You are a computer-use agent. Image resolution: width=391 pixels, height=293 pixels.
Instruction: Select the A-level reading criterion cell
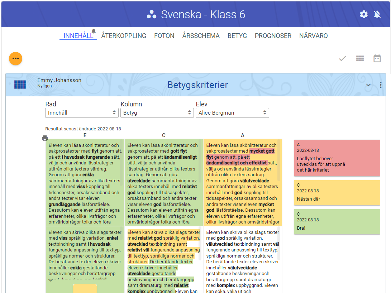click(x=242, y=183)
